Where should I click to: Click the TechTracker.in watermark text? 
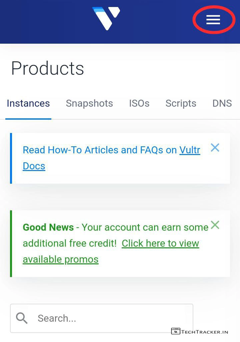click(x=205, y=332)
